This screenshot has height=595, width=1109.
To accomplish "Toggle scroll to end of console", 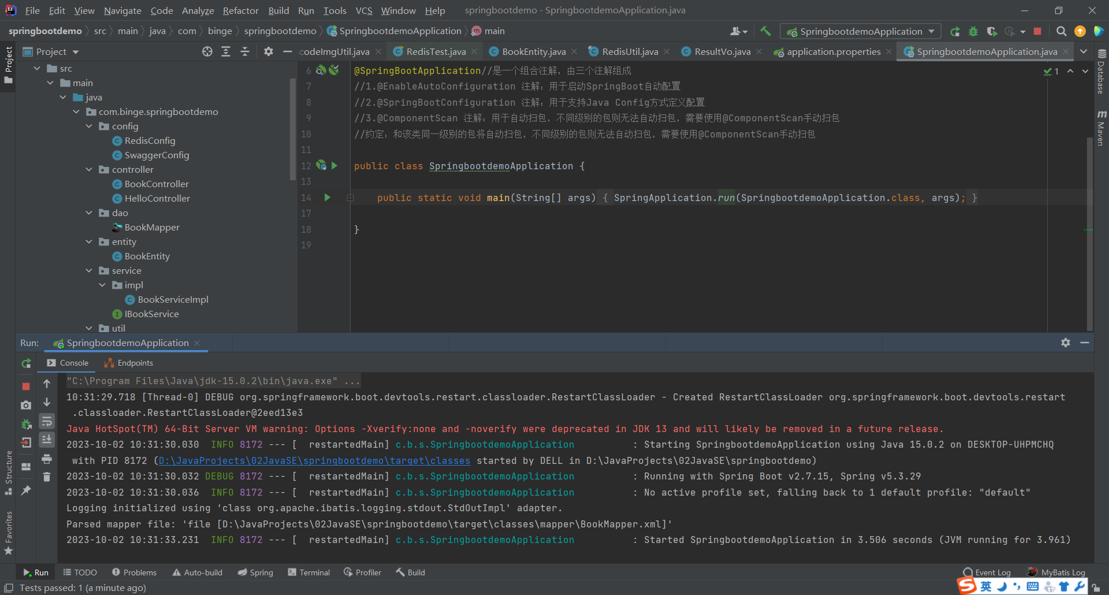I will [47, 440].
